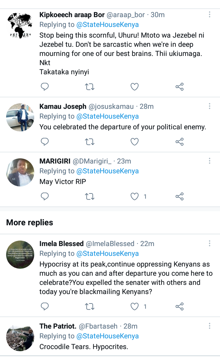Expand options menu for The Patriot's tweet
This screenshot has height=357, width=220.
(x=210, y=326)
